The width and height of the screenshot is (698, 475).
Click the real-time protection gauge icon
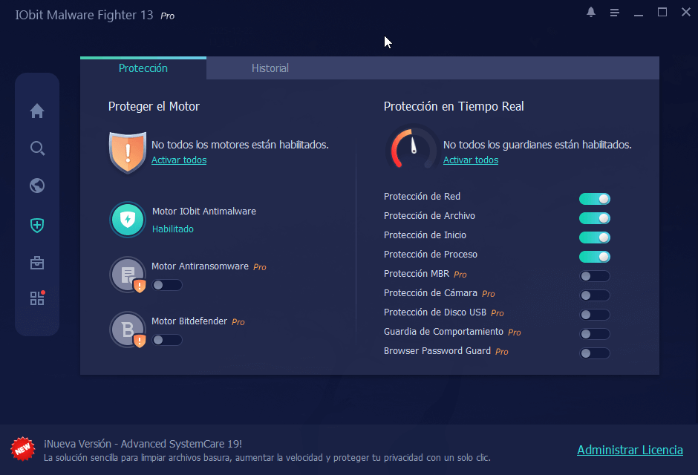pos(412,148)
